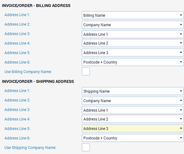Click Shipping section Address Line 6 label
The width and height of the screenshot is (184, 154).
click(x=17, y=138)
